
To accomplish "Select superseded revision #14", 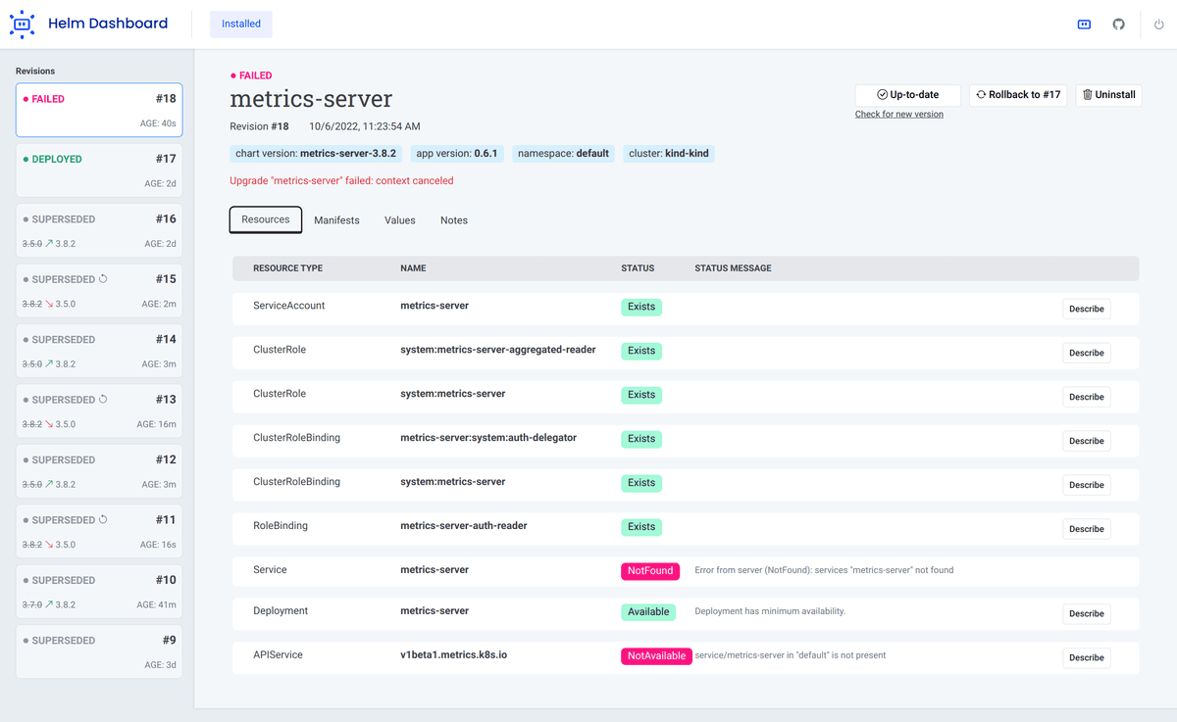I will [99, 351].
